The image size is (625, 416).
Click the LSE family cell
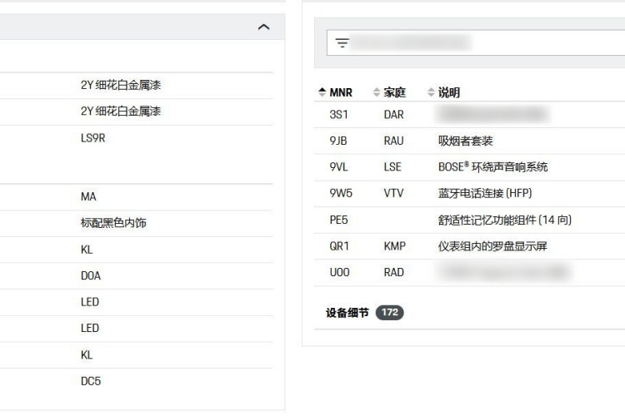tap(392, 167)
